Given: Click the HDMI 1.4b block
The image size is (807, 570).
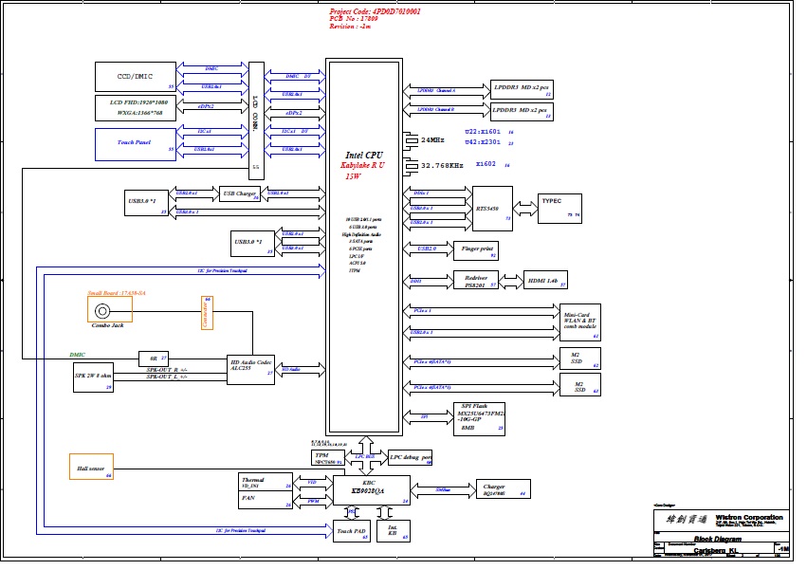Looking at the screenshot, I should [545, 280].
